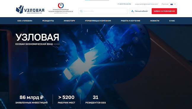Click the corporation@invest-tula.com email link
Screen dimensions: 192x109
146,4
